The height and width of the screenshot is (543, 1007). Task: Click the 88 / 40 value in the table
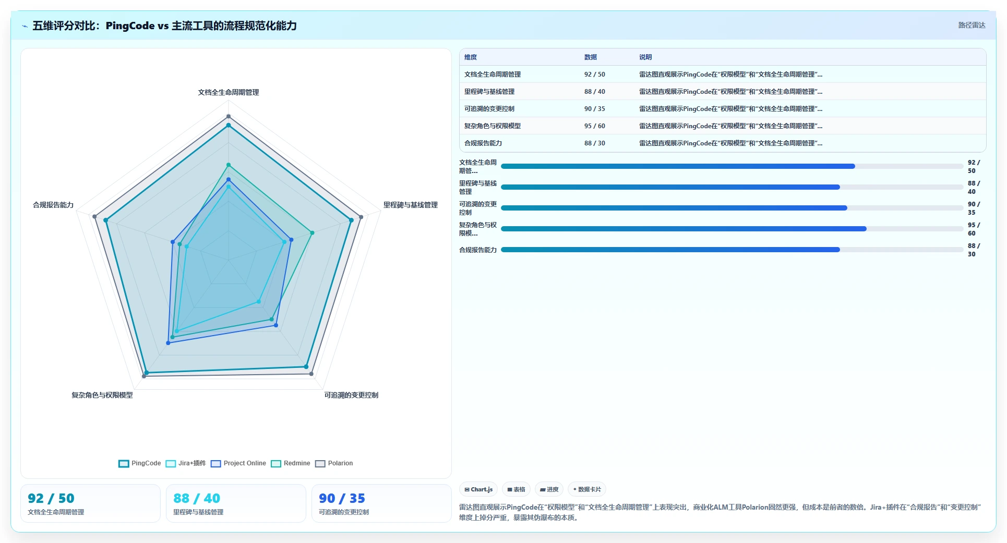coord(595,92)
